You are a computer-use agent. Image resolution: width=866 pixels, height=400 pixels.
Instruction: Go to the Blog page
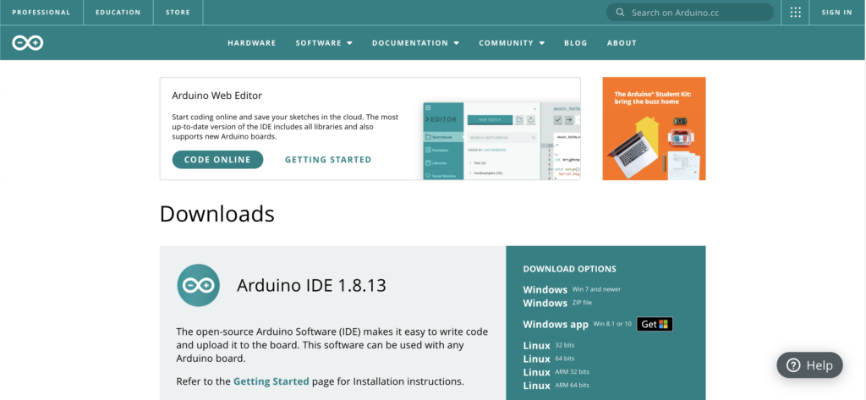point(575,43)
